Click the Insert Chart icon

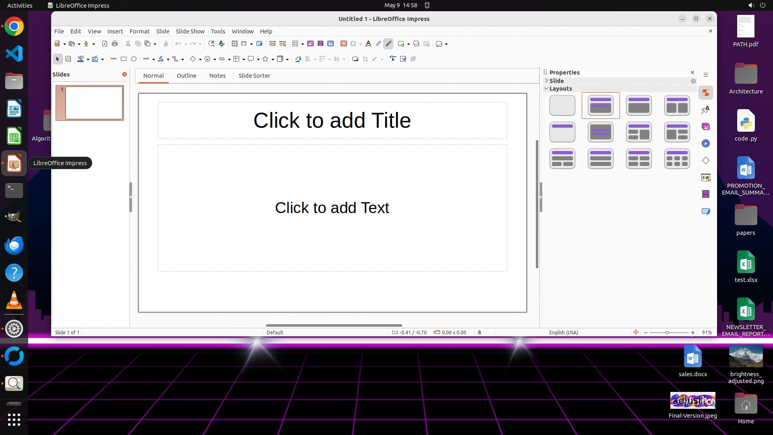coord(331,44)
